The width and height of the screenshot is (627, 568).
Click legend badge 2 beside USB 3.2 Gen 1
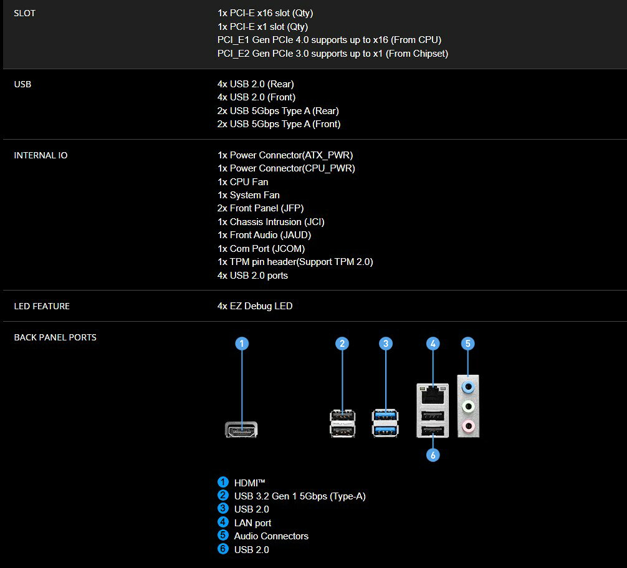(x=223, y=495)
